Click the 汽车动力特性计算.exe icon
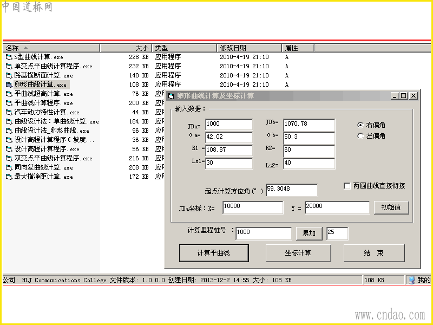 tap(9, 112)
